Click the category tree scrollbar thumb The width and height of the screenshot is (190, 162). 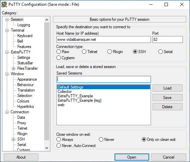[47, 81]
